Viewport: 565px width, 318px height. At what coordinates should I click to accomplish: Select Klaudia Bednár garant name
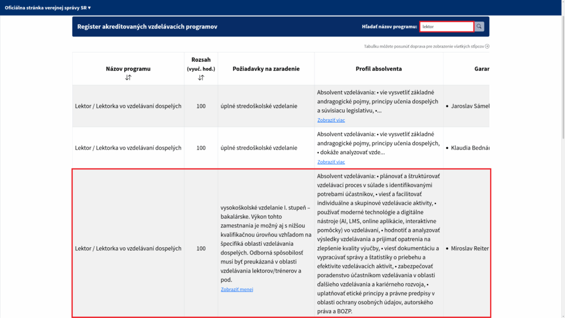coord(470,148)
